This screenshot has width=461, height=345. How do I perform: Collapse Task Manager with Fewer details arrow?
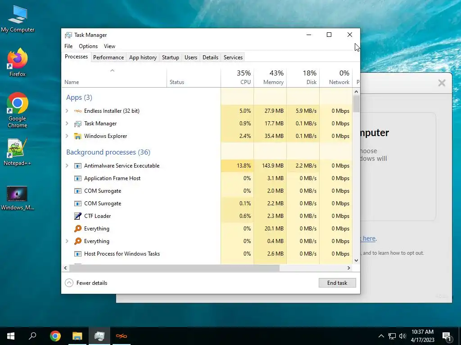pyautogui.click(x=69, y=283)
